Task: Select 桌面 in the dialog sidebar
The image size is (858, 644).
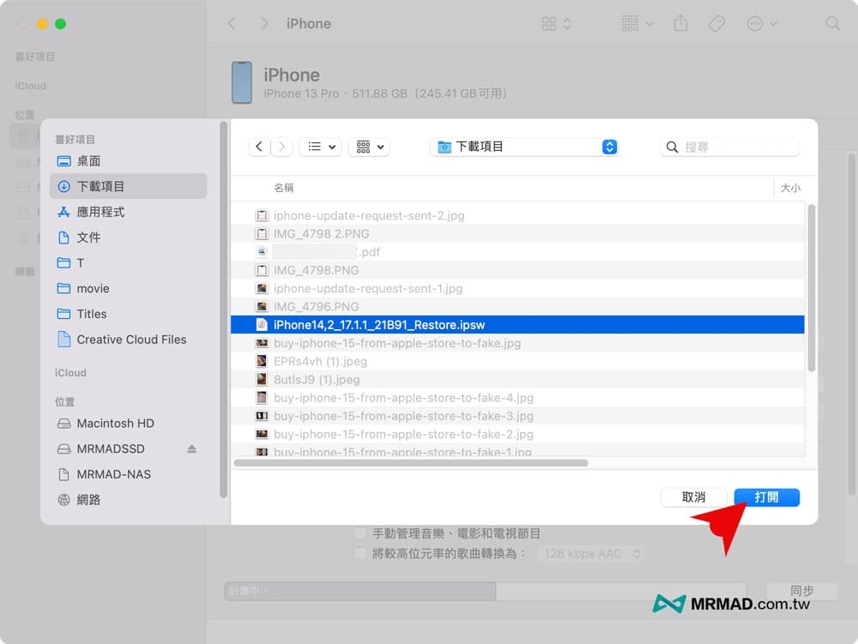Action: 129,160
